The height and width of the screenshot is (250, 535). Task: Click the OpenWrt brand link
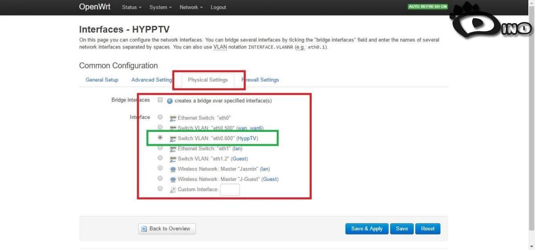click(95, 7)
